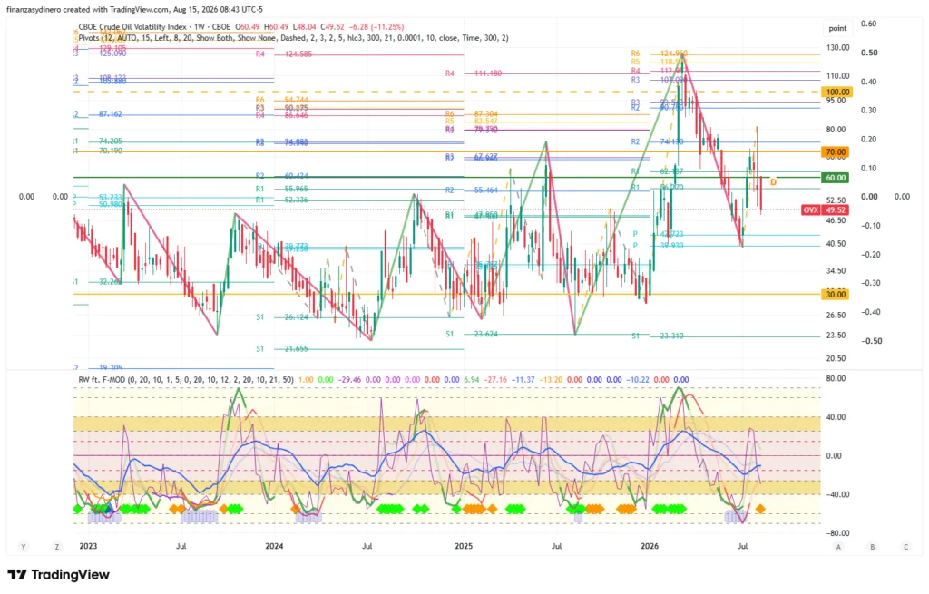Click the R6 124.950 pivot label

click(660, 54)
